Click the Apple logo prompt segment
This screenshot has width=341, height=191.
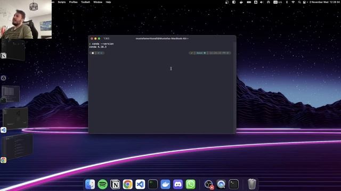93,53
